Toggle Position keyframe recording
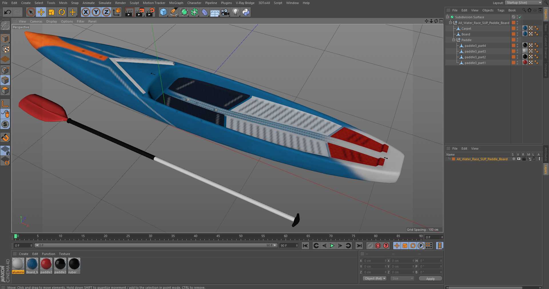This screenshot has width=549, height=289. 397,246
